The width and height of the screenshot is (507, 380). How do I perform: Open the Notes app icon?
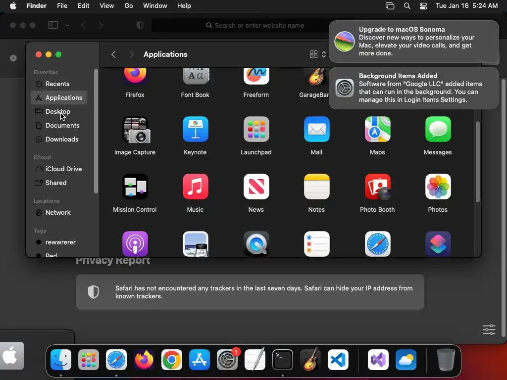pyautogui.click(x=316, y=187)
